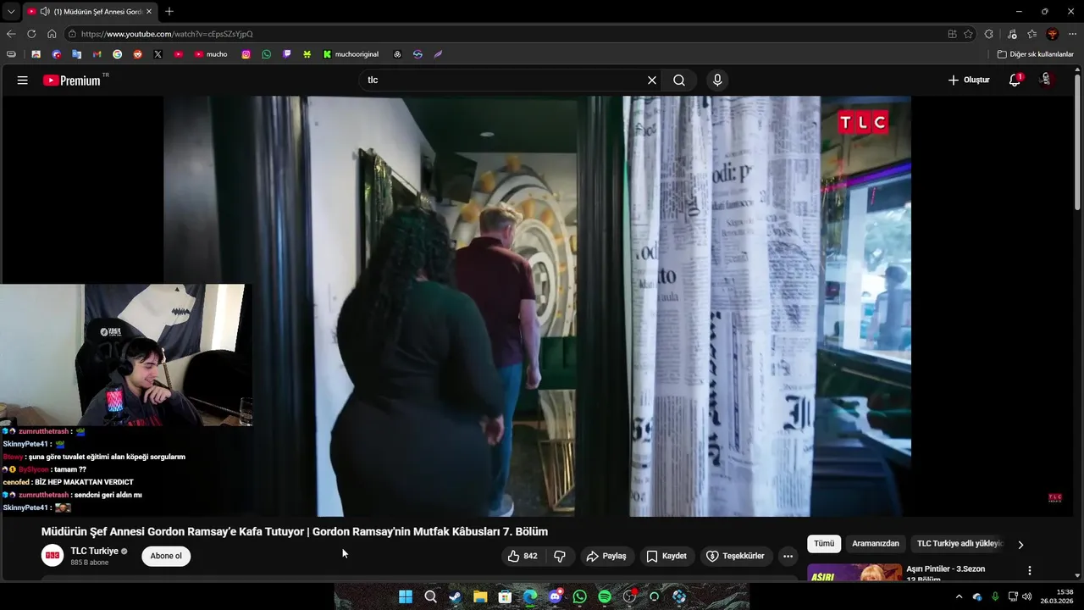The width and height of the screenshot is (1084, 610).
Task: Open TLC Turkiye channel avatar
Action: tap(53, 556)
